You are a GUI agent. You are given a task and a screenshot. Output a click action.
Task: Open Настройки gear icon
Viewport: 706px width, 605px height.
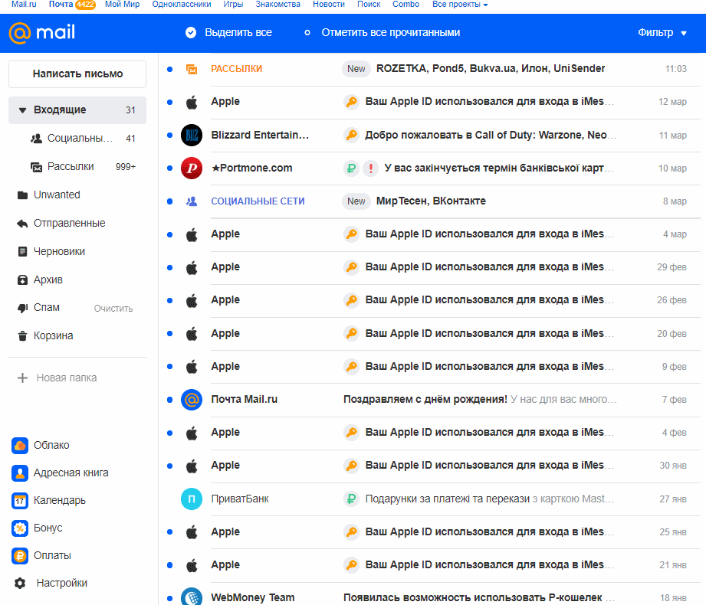[20, 584]
